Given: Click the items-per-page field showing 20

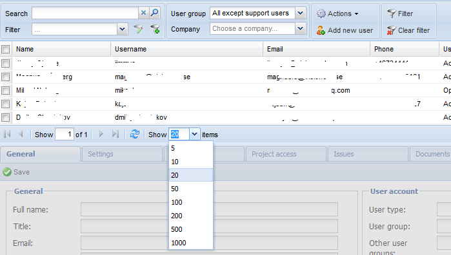Looking at the screenshot, I should [x=179, y=134].
